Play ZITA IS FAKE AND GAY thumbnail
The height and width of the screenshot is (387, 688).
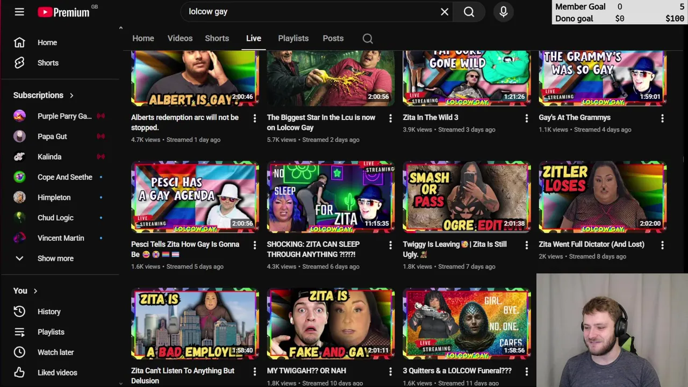pyautogui.click(x=331, y=324)
